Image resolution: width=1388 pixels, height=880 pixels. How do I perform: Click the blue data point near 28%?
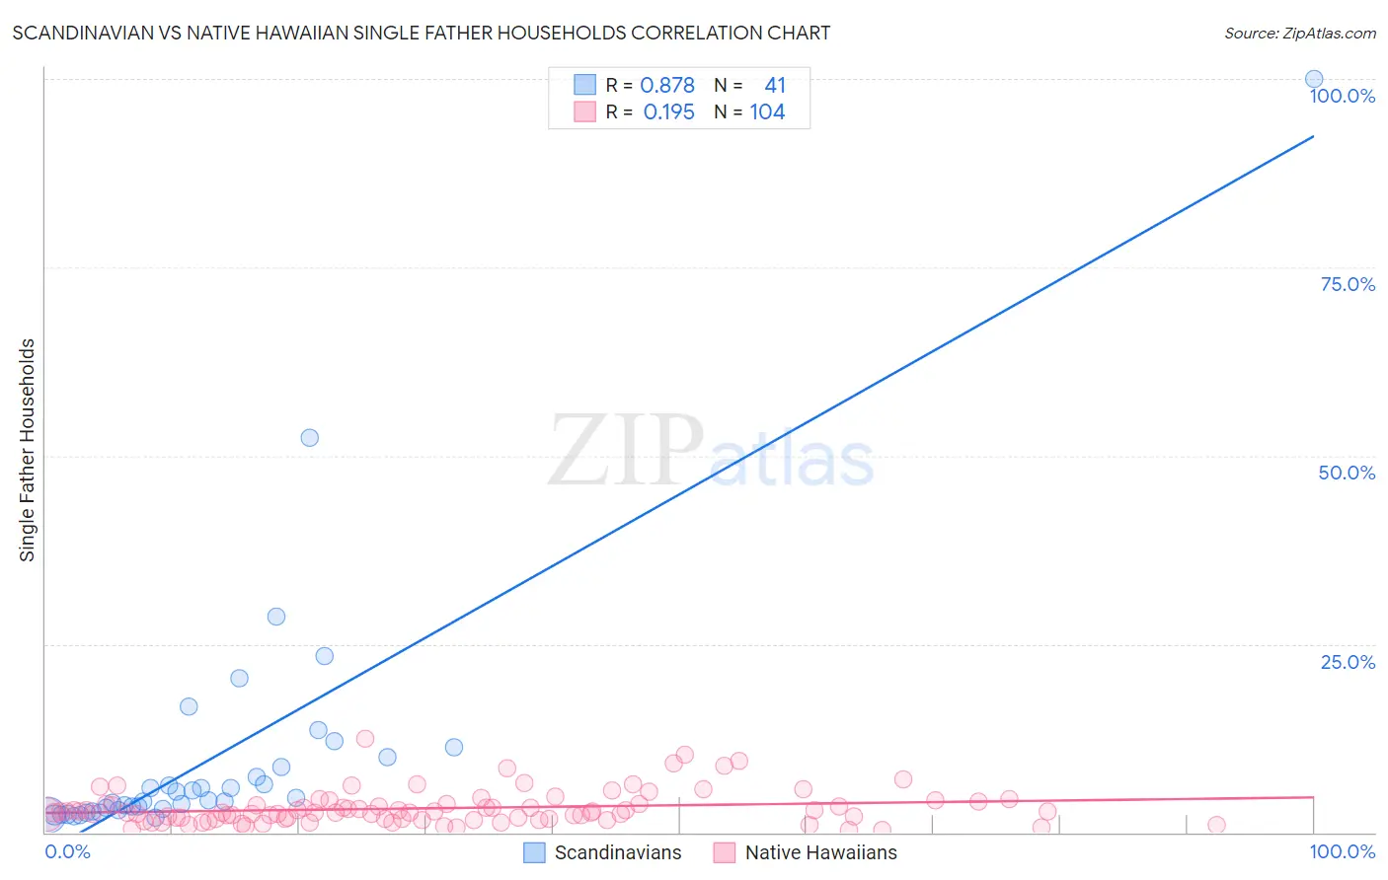[x=276, y=617]
